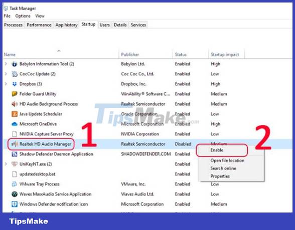295x230 pixels.
Task: Click the Dropbox icon in the startup list
Action: coord(15,84)
